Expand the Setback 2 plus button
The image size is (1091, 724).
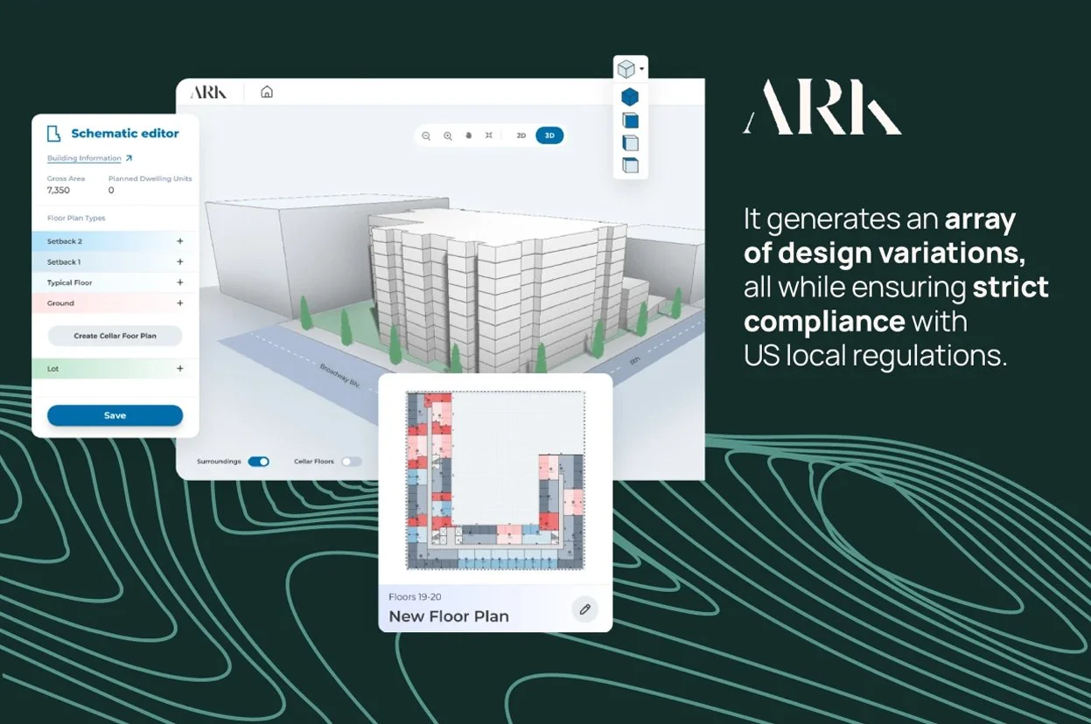click(180, 241)
